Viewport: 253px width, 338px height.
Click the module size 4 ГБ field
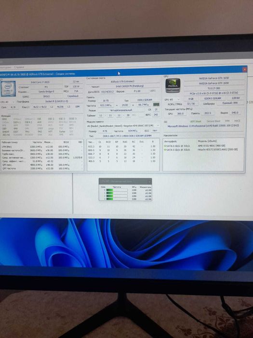[105, 131]
